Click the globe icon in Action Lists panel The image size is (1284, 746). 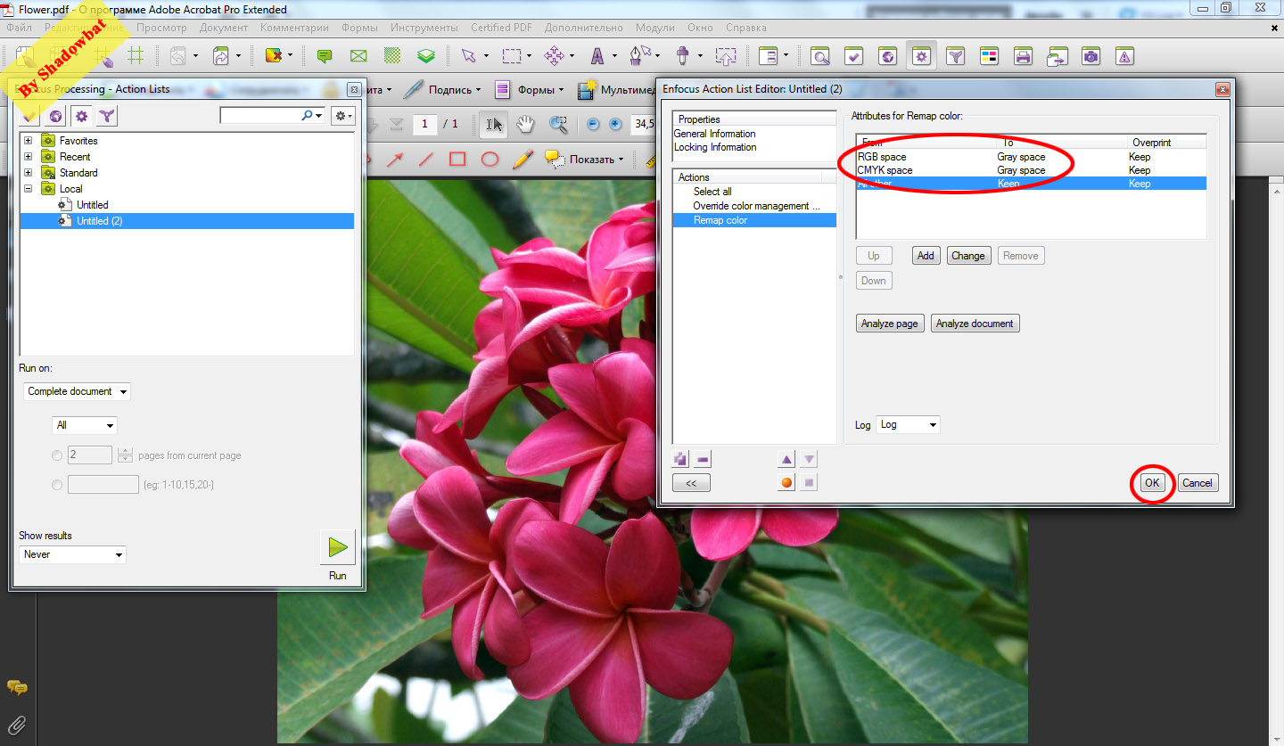coord(56,116)
